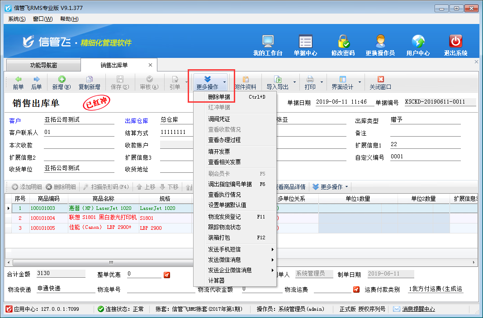The image size is (483, 318).
Task: Expand the 导入导出 dropdown arrow
Action: (295, 82)
